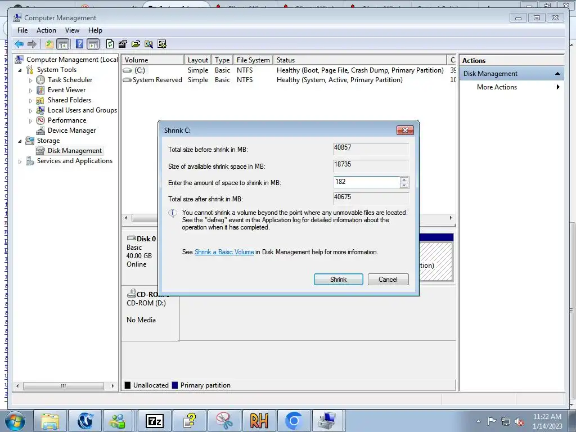Expand the Performance node arrow
This screenshot has width=576, height=432.
click(30, 121)
